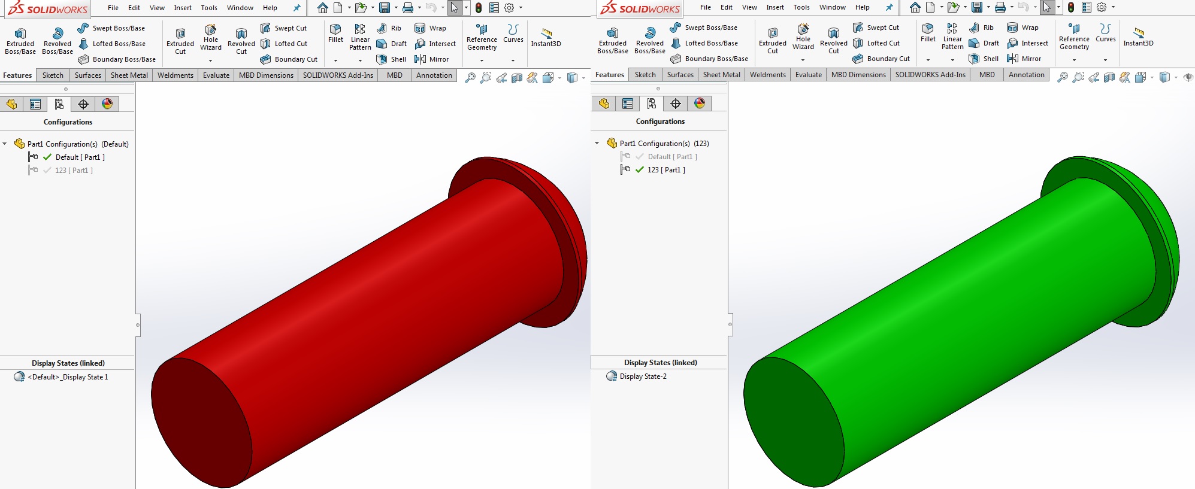Open Hole Wizard in the left window
Image resolution: width=1195 pixels, height=489 pixels.
(x=210, y=37)
